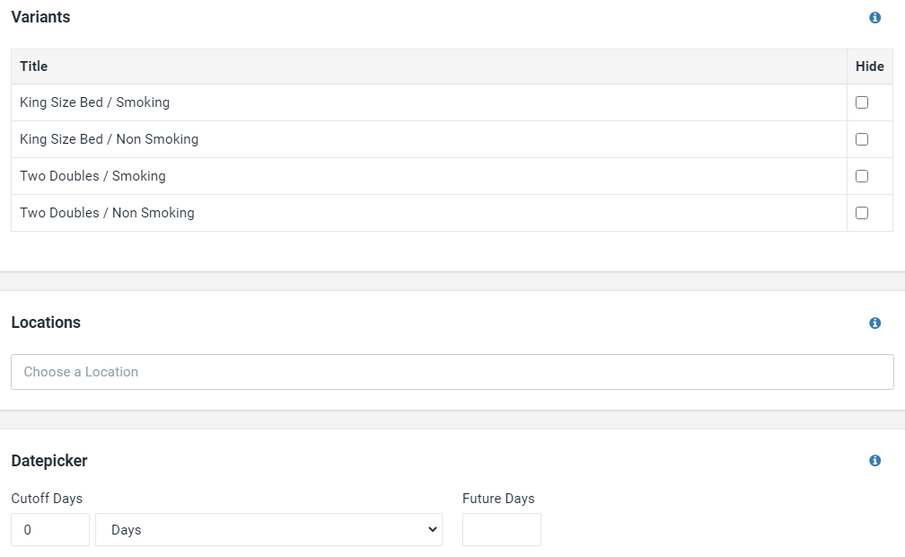Click the Future Days label

[498, 498]
